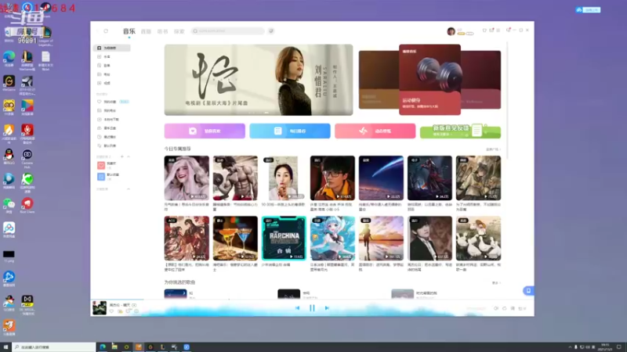Open the blue-haired anime girl playlist cover

pyautogui.click(x=332, y=239)
